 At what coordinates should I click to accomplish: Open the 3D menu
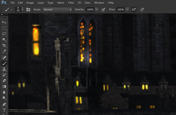pyautogui.click(x=79, y=3)
